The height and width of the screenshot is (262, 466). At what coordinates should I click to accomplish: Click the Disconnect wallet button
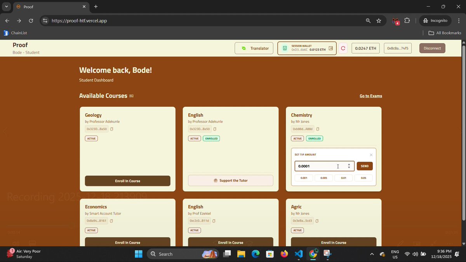pos(432,48)
